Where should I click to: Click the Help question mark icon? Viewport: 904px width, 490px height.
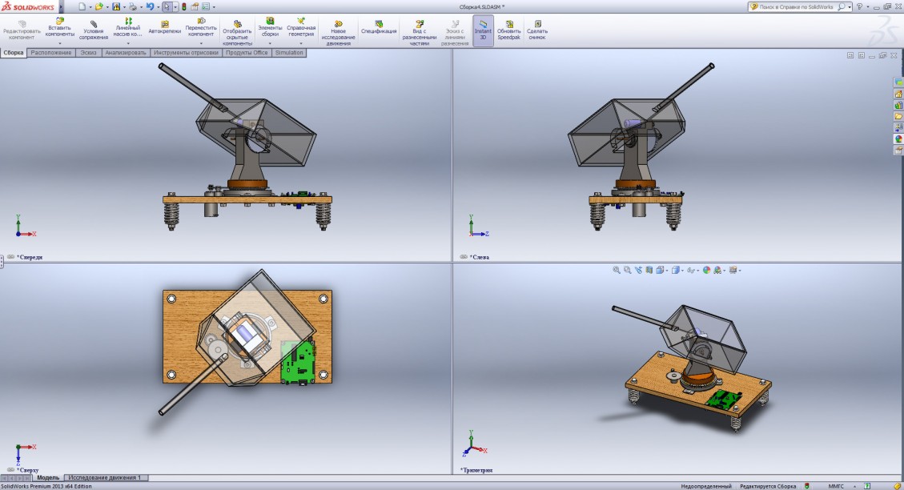click(860, 7)
